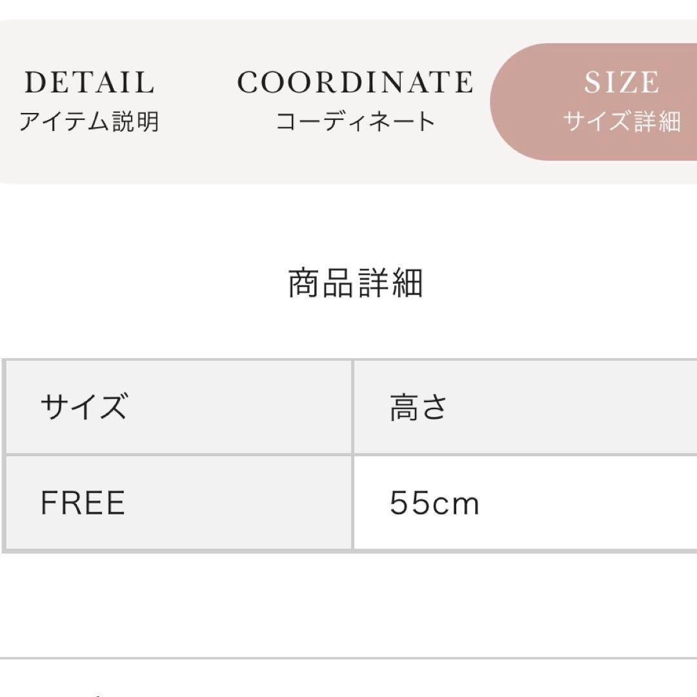This screenshot has width=697, height=697.
Task: Tap the コーディネート label
Action: (x=355, y=121)
